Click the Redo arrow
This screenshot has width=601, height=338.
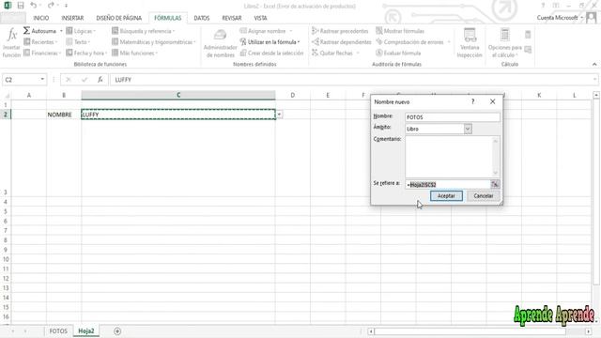51,6
